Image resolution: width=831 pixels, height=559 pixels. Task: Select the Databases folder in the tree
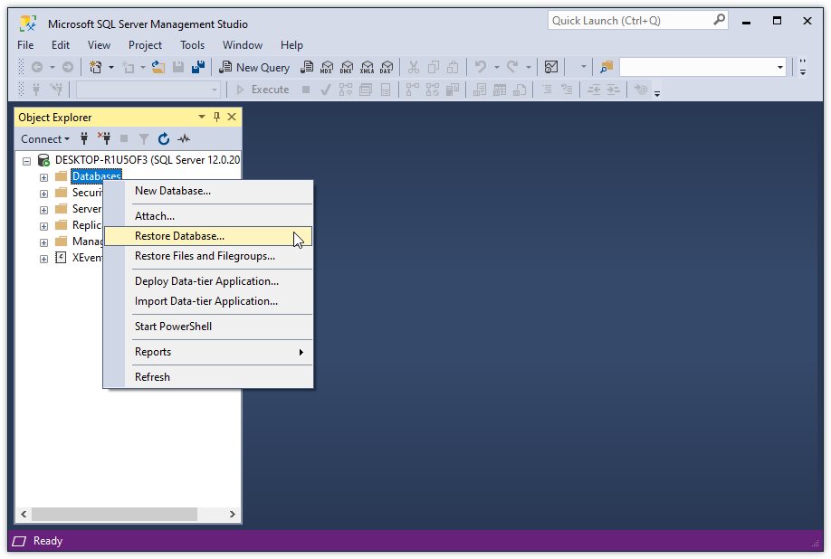coord(97,175)
